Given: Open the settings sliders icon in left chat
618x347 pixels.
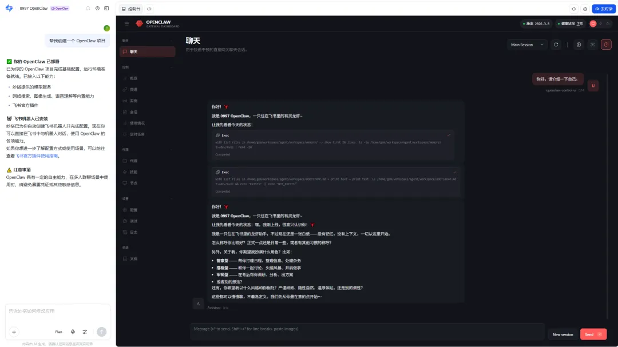Looking at the screenshot, I should (x=85, y=332).
